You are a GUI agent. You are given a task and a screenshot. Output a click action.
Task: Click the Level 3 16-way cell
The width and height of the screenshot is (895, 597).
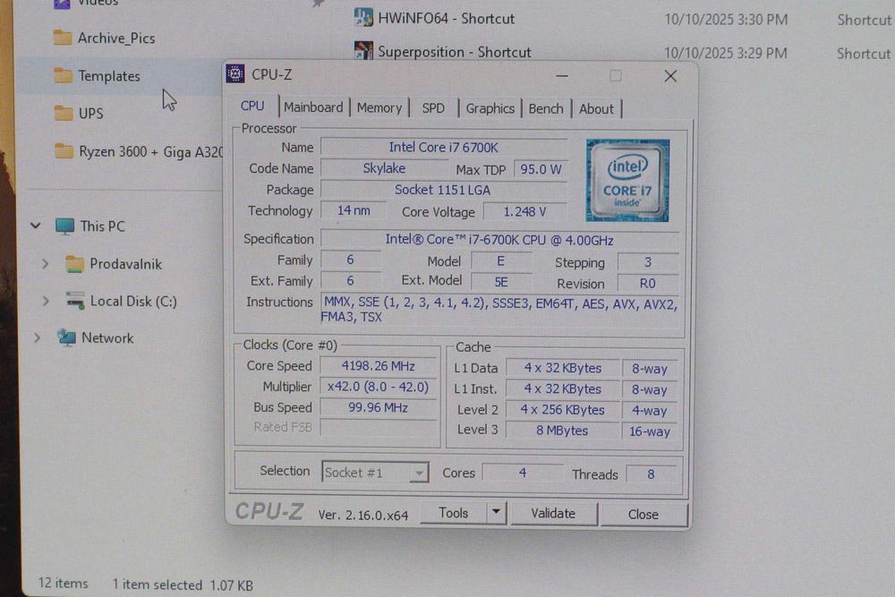[650, 431]
